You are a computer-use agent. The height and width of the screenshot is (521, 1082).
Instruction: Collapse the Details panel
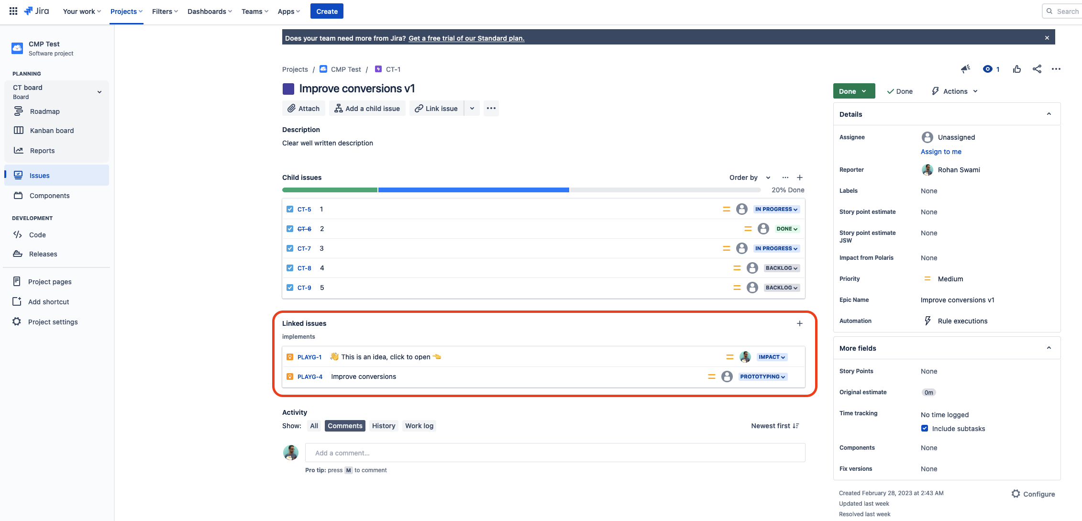tap(1049, 114)
